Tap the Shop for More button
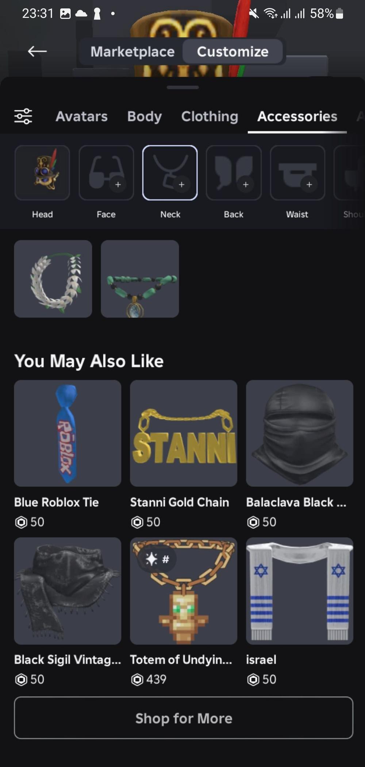Image resolution: width=365 pixels, height=767 pixels. click(x=184, y=718)
